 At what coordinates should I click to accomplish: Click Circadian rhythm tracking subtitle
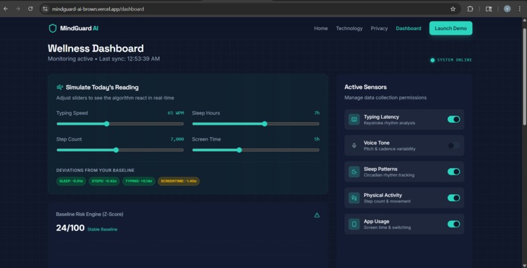click(x=389, y=175)
